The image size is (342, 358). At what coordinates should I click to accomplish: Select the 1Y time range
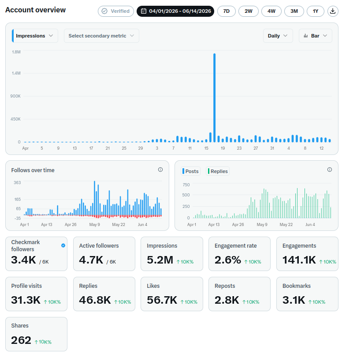point(316,11)
